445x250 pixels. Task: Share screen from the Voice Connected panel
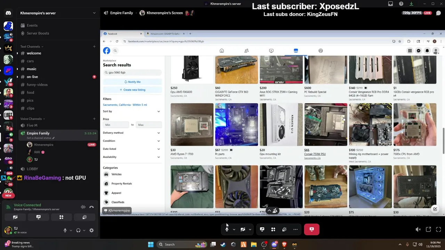[38, 217]
